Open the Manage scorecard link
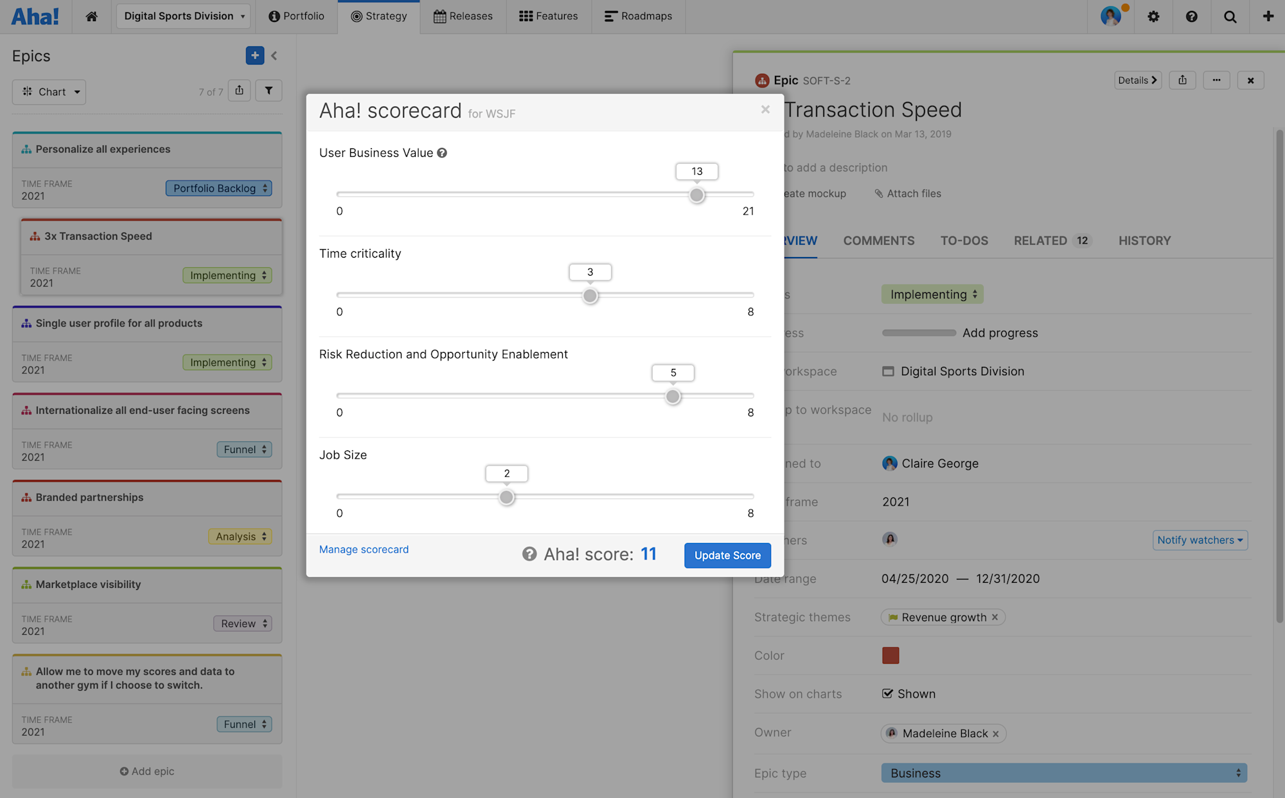The height and width of the screenshot is (798, 1285). click(364, 549)
